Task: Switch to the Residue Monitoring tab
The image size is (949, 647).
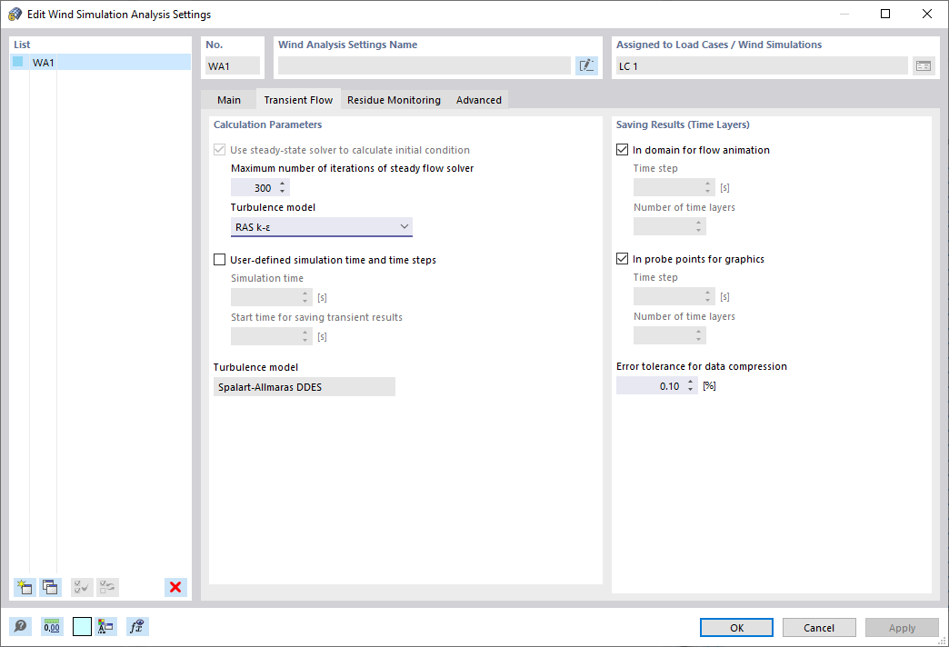Action: (x=394, y=100)
